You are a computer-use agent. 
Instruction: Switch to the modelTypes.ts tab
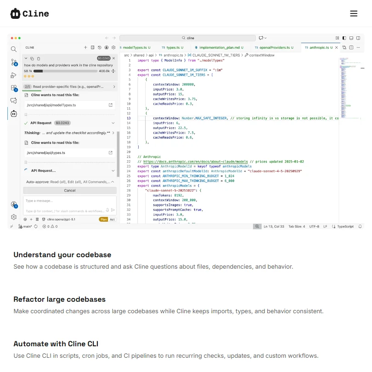[135, 47]
